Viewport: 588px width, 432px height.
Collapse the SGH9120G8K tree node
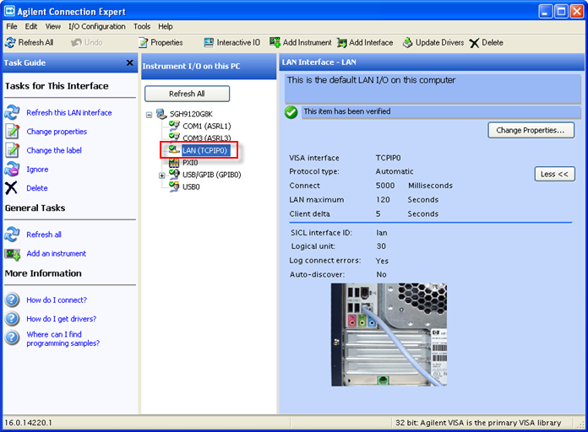pyautogui.click(x=150, y=114)
